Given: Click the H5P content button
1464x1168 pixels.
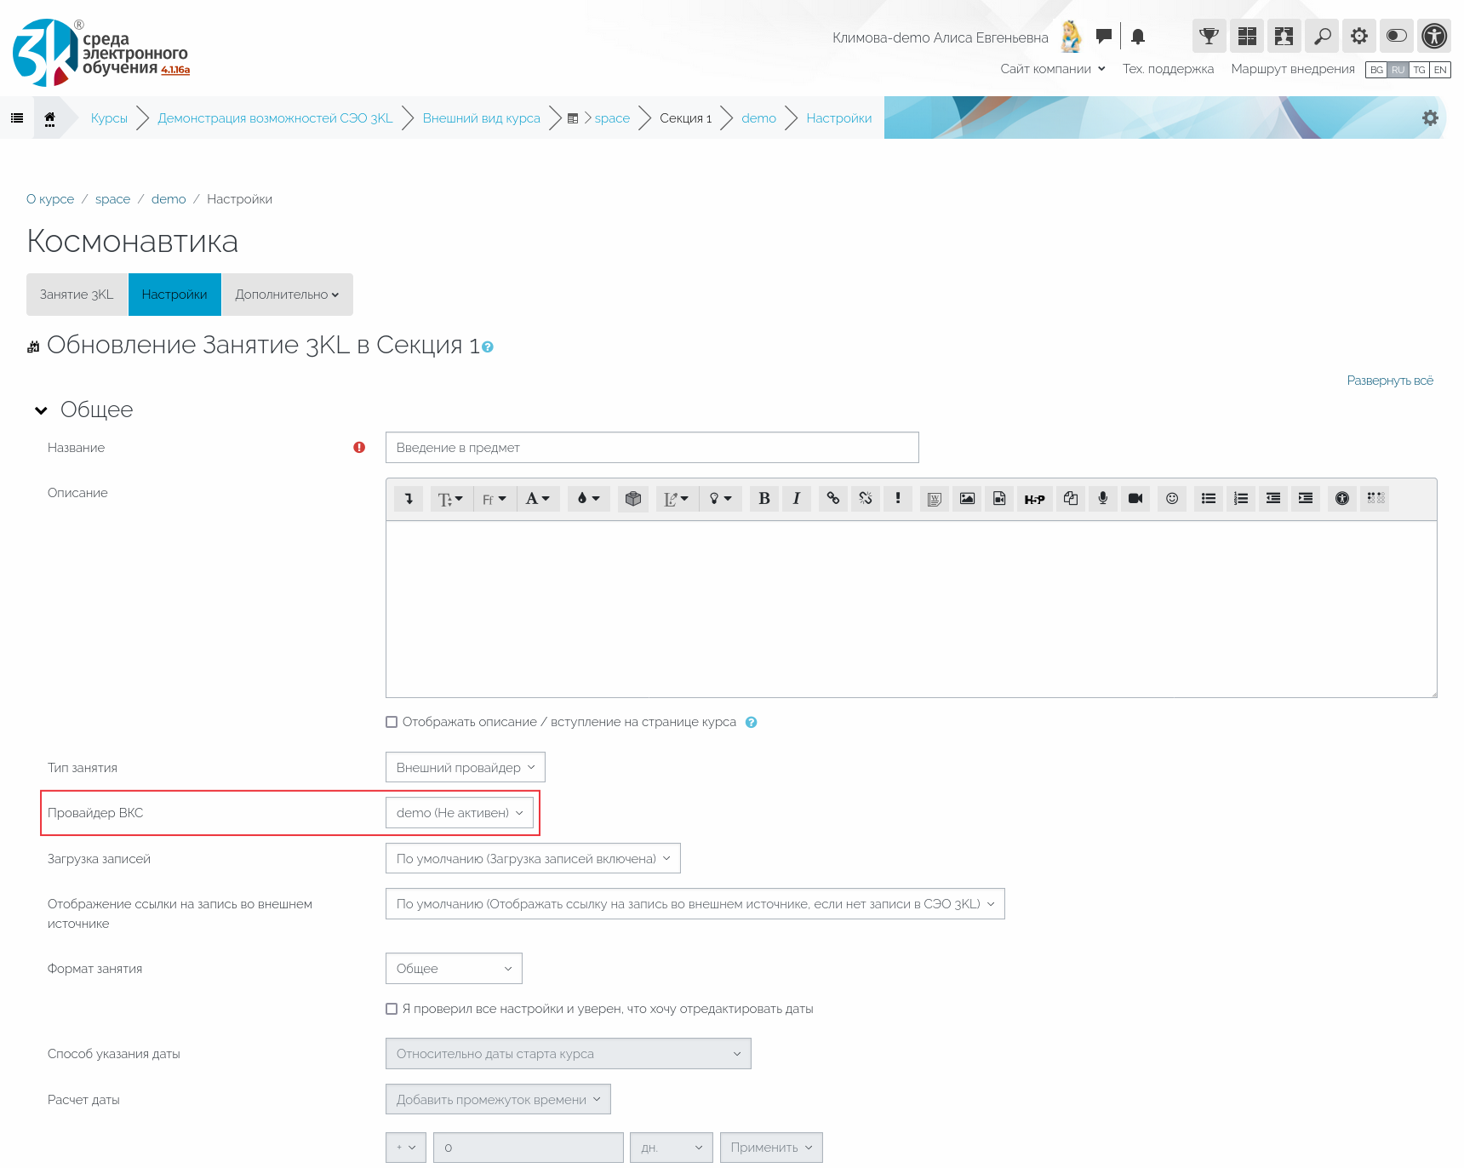Looking at the screenshot, I should pos(1034,499).
